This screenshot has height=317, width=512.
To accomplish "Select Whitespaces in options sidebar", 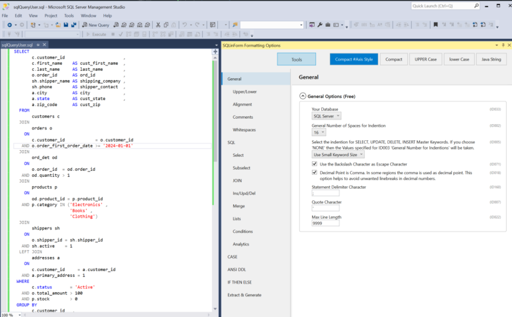I will coord(244,129).
